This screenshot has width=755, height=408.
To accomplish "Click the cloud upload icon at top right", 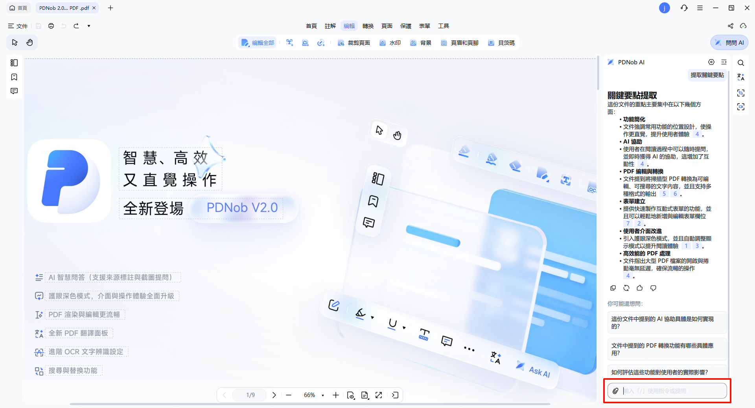I will (x=743, y=26).
